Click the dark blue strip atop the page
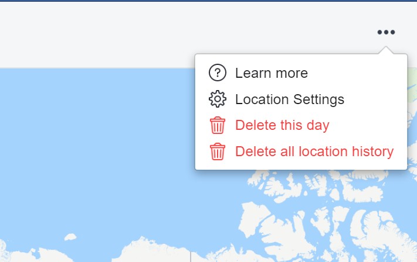Viewport: 417px width, 262px height. (x=209, y=1)
